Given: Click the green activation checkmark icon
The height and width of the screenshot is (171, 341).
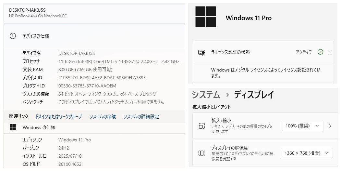Looking at the screenshot, I should tap(320, 52).
